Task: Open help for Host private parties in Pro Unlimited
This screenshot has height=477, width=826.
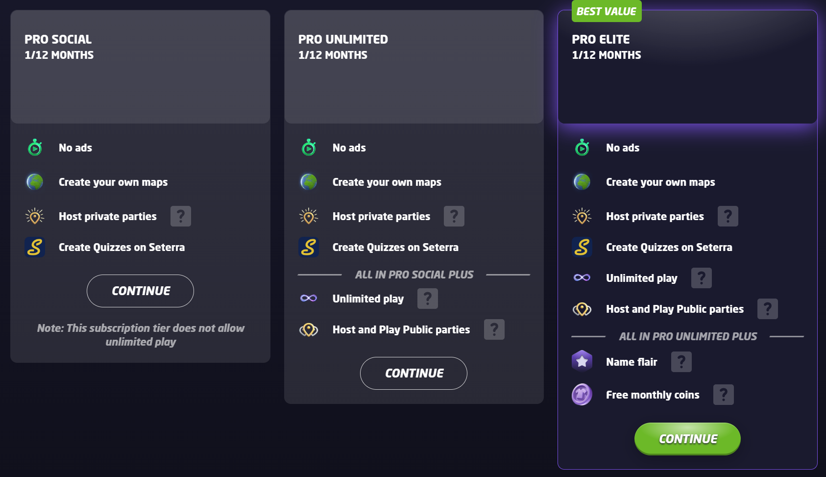Action: pyautogui.click(x=454, y=216)
